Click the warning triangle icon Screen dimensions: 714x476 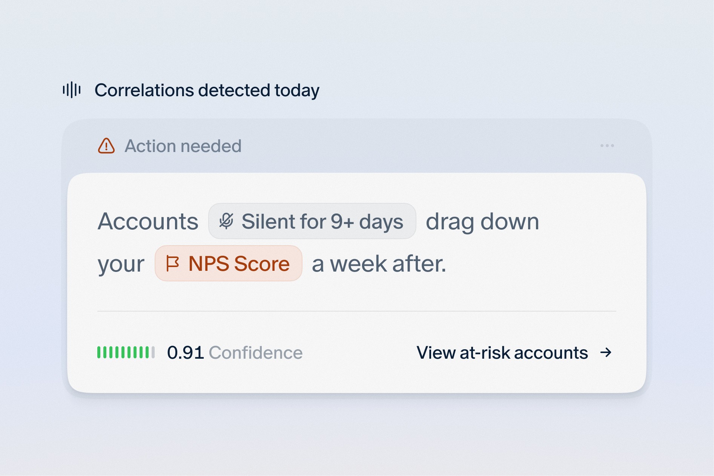click(x=106, y=146)
